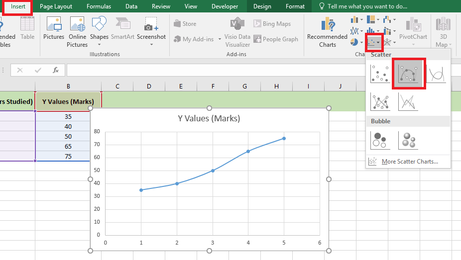The height and width of the screenshot is (260, 461).
Task: Click the chart's top-right corner sizing handle
Action: coord(329,108)
